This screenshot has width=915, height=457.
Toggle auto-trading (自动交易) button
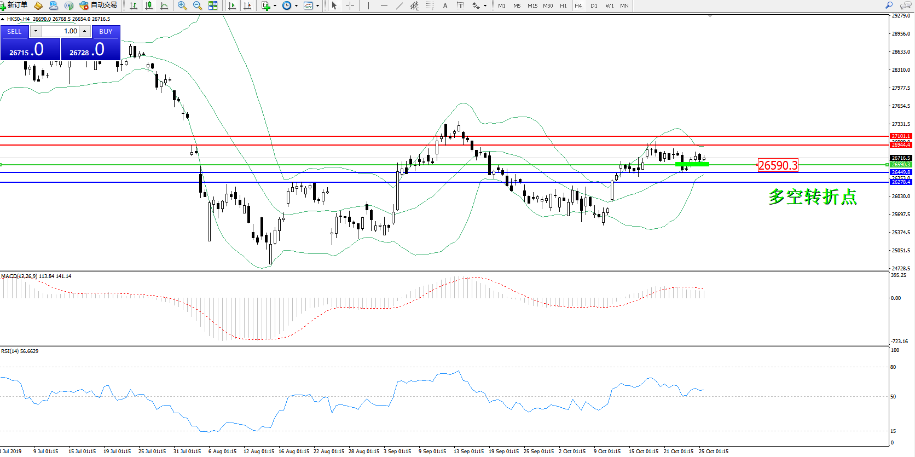coord(99,5)
